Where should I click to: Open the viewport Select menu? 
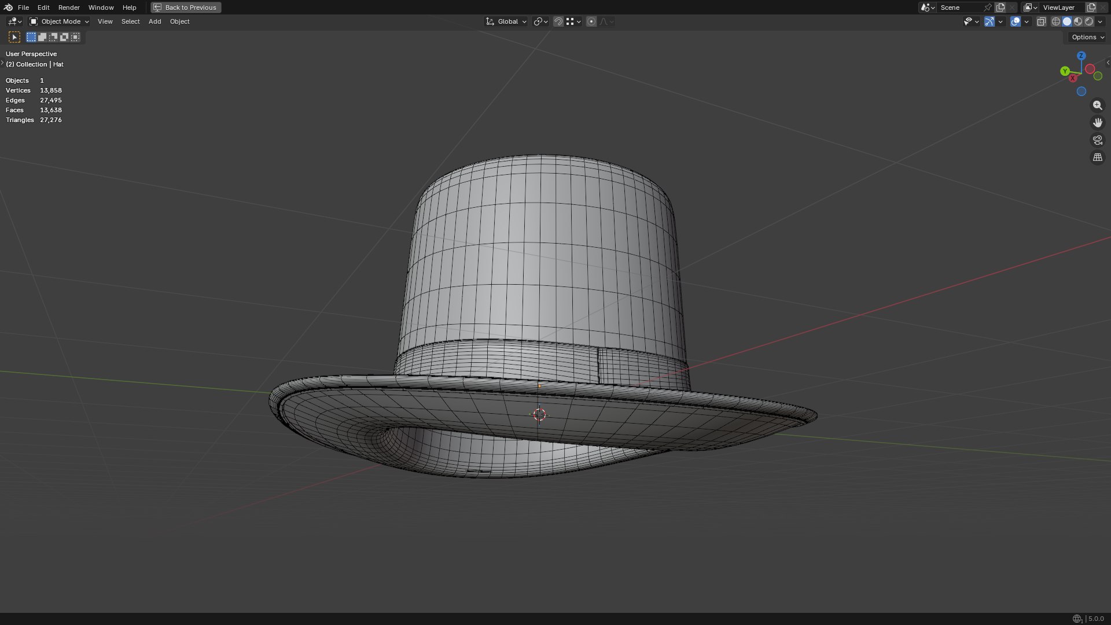click(x=130, y=21)
